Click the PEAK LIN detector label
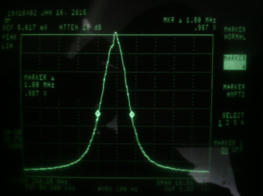263x196 pixels. [x=9, y=40]
